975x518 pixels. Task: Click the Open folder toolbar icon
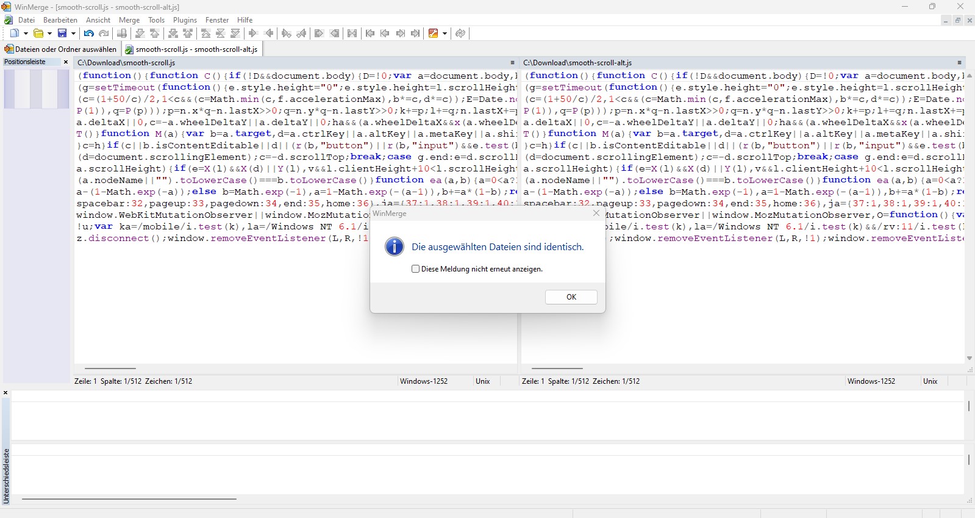pos(38,34)
